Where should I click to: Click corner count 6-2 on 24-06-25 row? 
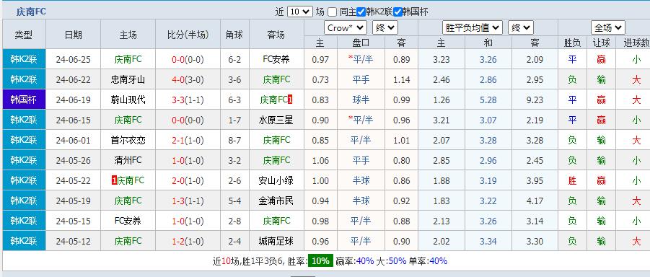point(234,60)
